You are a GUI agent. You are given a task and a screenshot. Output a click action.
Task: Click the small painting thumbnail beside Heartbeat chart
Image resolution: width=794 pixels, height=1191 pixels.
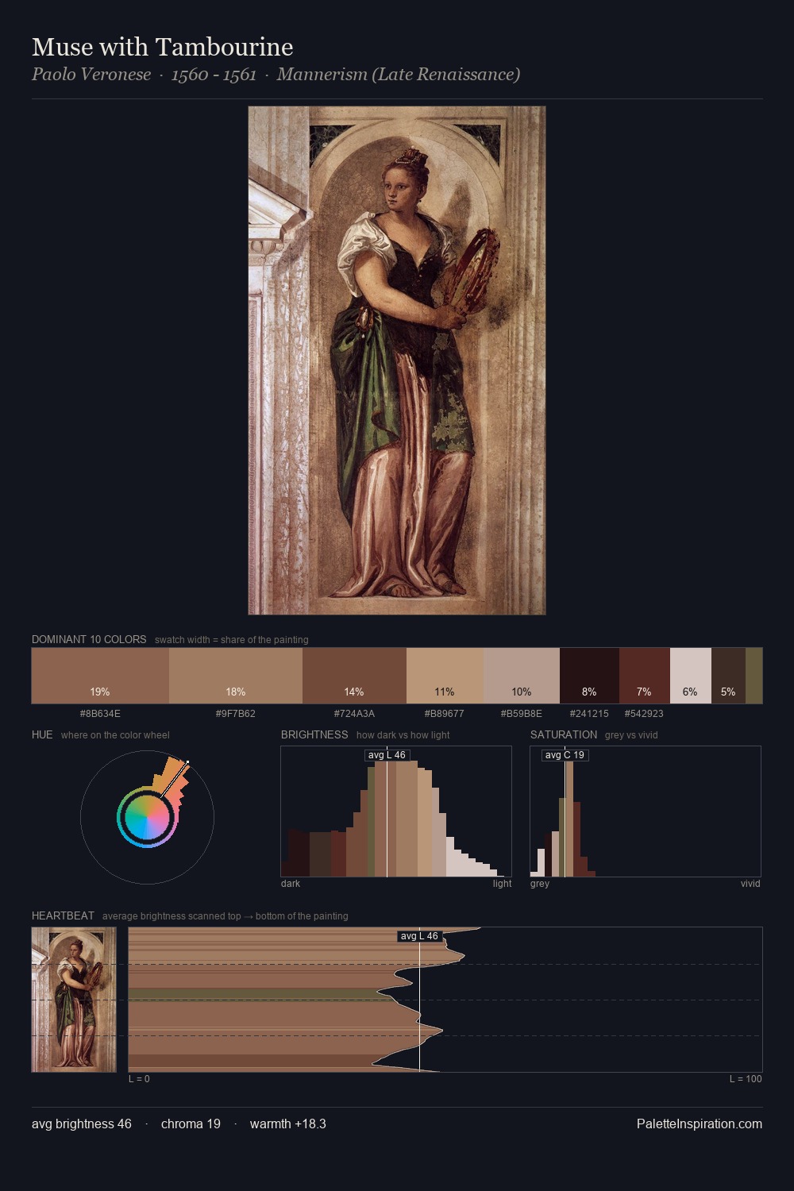click(x=74, y=1000)
